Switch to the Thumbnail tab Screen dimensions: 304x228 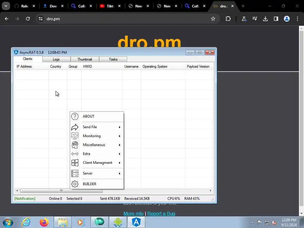[x=85, y=59]
